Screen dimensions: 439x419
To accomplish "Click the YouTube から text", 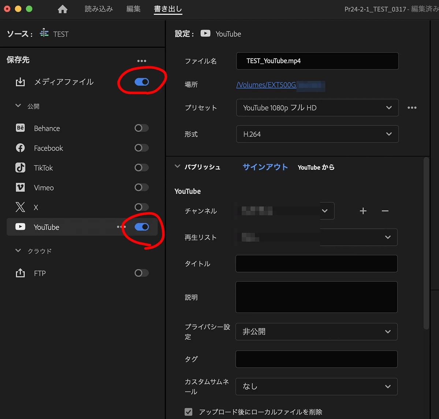I will 316,167.
